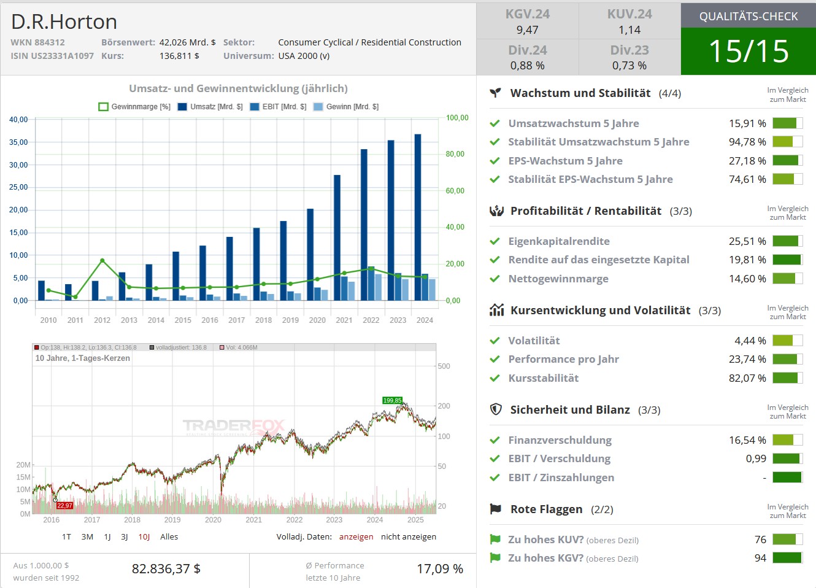
Task: Switch price chart to 10J timeframe
Action: [x=144, y=536]
